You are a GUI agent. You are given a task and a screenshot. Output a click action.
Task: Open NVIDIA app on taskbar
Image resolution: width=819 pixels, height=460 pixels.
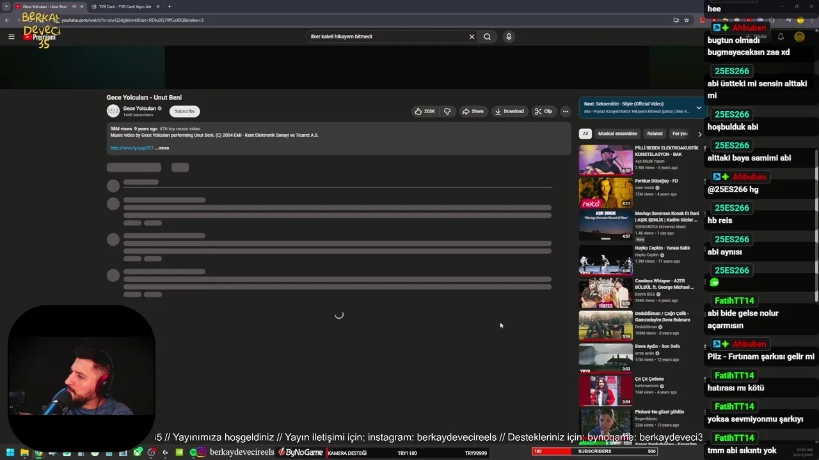point(179,452)
